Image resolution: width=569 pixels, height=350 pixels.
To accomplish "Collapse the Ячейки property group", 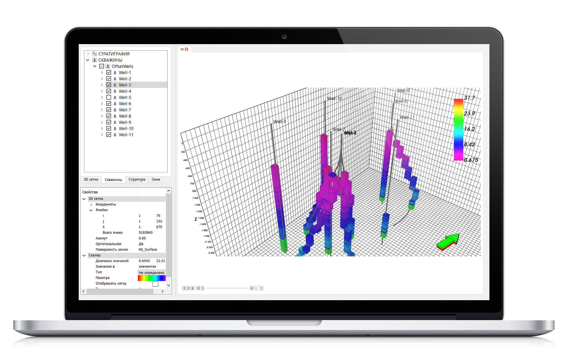I will pos(91,210).
